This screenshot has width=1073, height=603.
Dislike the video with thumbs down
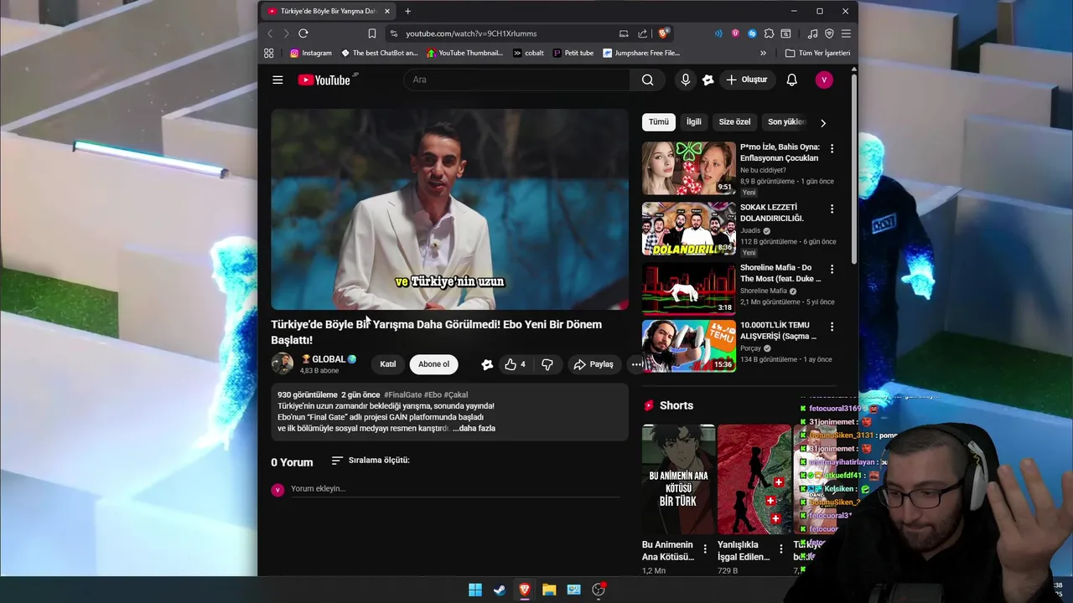coord(547,364)
